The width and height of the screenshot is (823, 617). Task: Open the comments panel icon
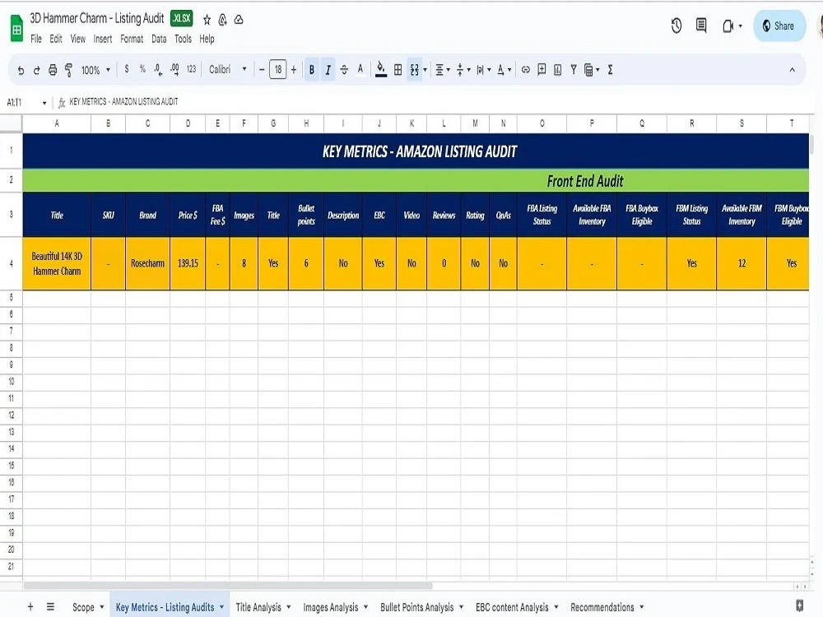pos(700,26)
